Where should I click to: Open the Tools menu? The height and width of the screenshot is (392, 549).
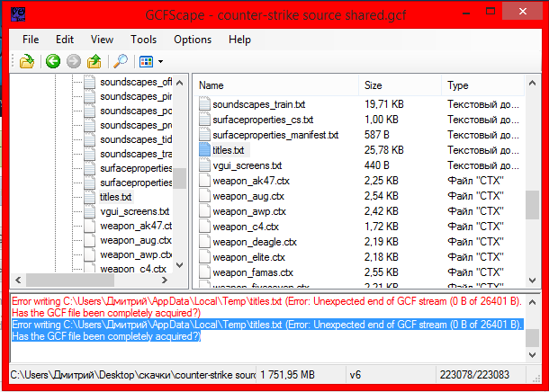(x=144, y=40)
